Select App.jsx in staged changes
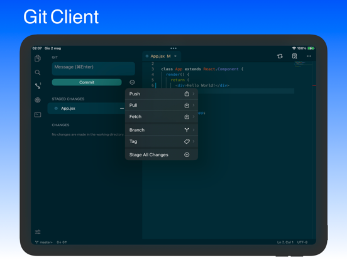 pos(87,108)
